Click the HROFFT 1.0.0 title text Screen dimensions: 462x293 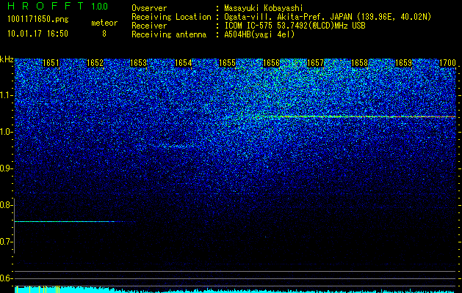point(58,6)
